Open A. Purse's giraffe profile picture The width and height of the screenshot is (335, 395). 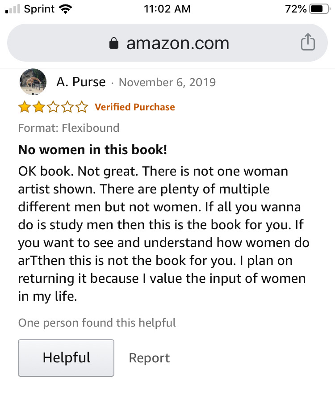pos(33,82)
